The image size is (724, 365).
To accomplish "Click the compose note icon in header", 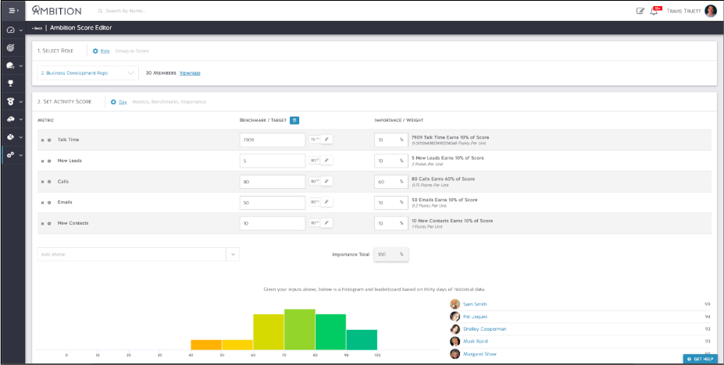I will 640,11.
